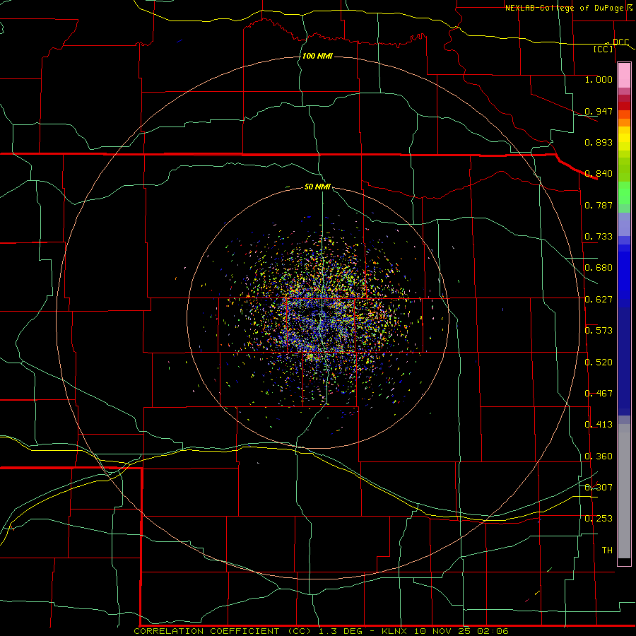Click the 1.3 DEG elevation text

coord(341,631)
